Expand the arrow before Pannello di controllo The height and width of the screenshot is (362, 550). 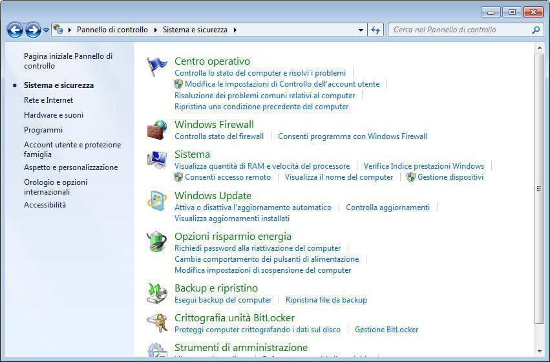pyautogui.click(x=69, y=30)
